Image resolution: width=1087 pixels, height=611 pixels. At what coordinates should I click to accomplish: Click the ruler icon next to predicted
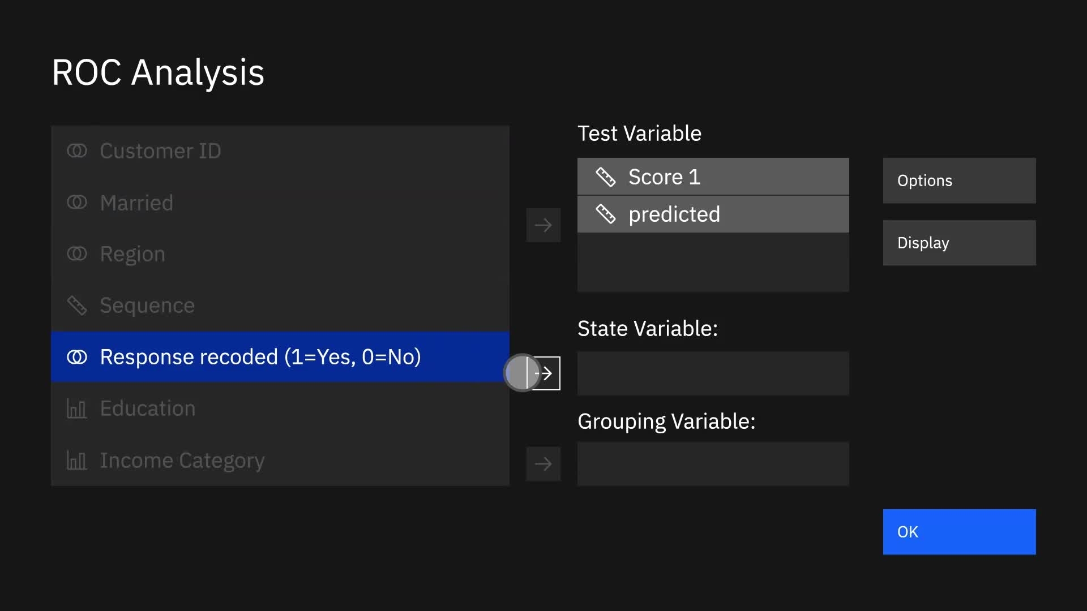click(605, 214)
